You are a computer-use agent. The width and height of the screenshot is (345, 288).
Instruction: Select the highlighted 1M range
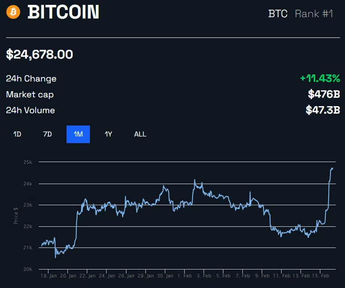click(78, 134)
